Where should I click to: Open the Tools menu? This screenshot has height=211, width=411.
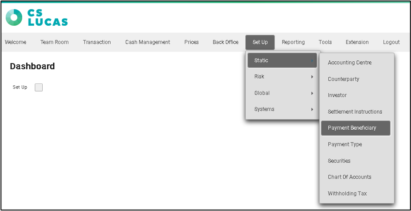[x=325, y=42]
